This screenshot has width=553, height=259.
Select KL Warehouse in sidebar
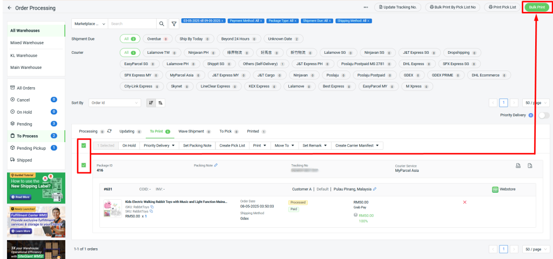point(24,55)
